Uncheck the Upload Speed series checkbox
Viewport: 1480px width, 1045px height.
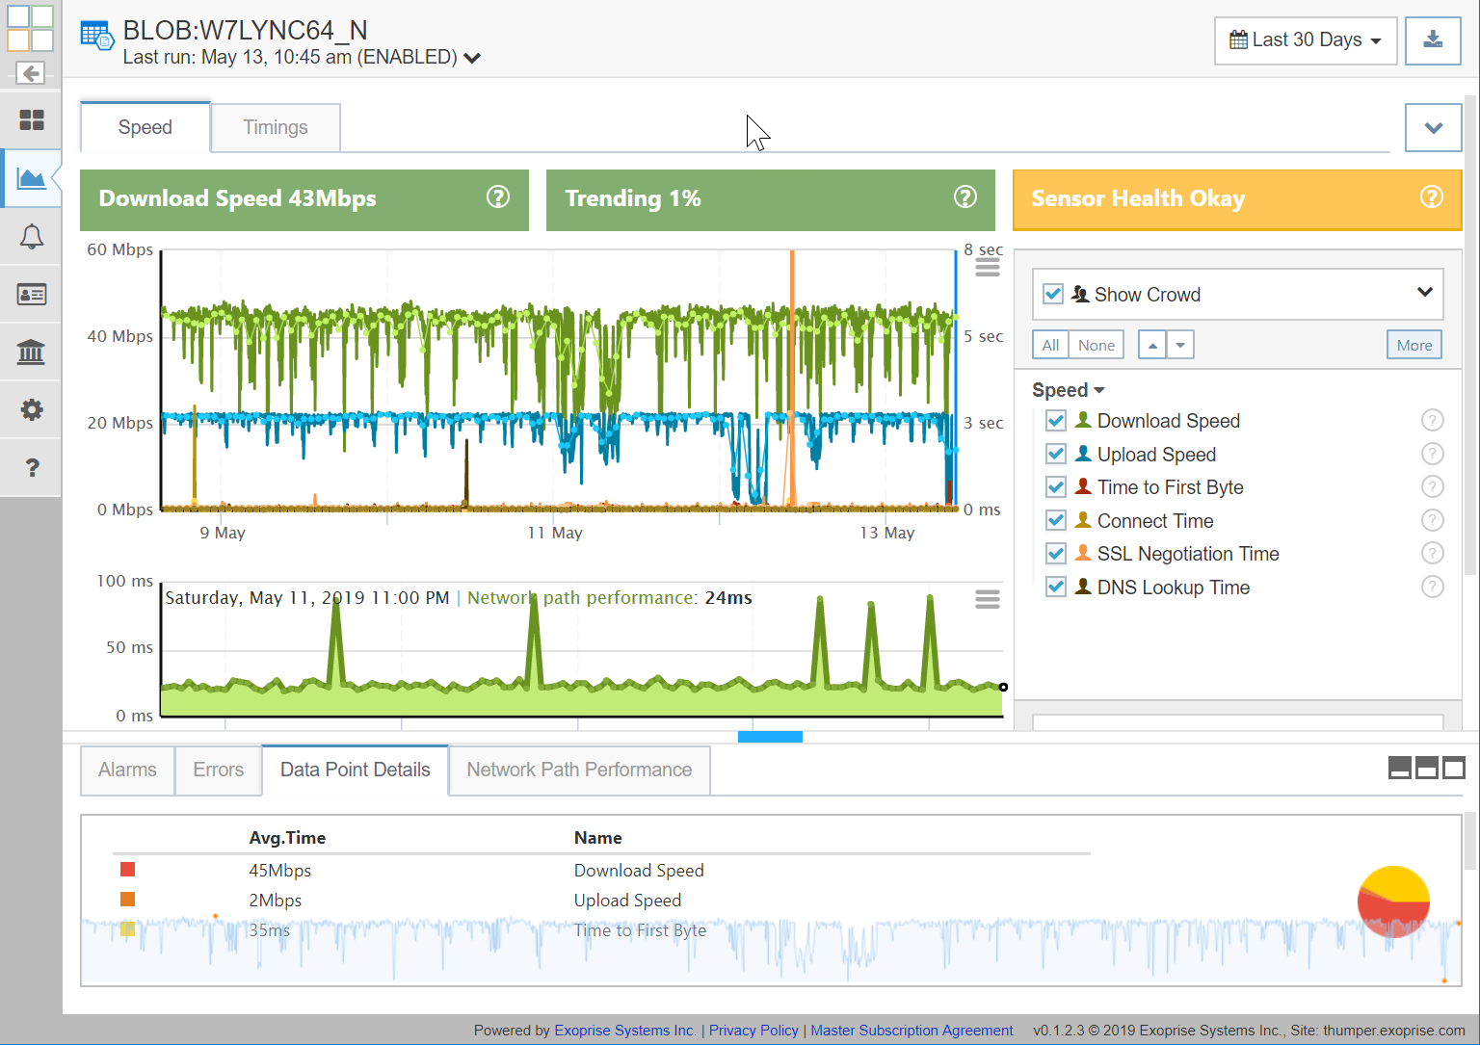point(1056,454)
